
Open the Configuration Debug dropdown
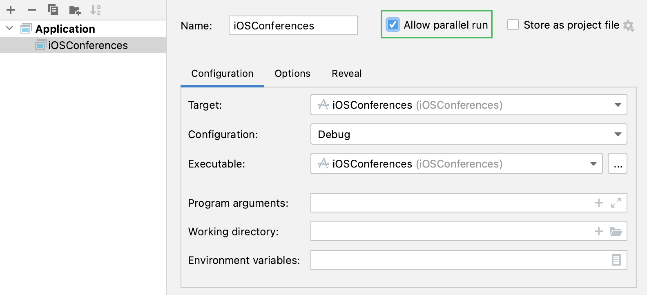click(469, 134)
